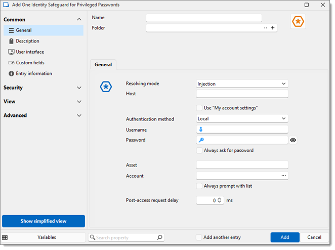This screenshot has height=250, width=335.
Task: Expand the Advanced section
Action: (79, 115)
